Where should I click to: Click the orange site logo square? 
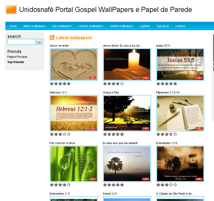coord(11,10)
